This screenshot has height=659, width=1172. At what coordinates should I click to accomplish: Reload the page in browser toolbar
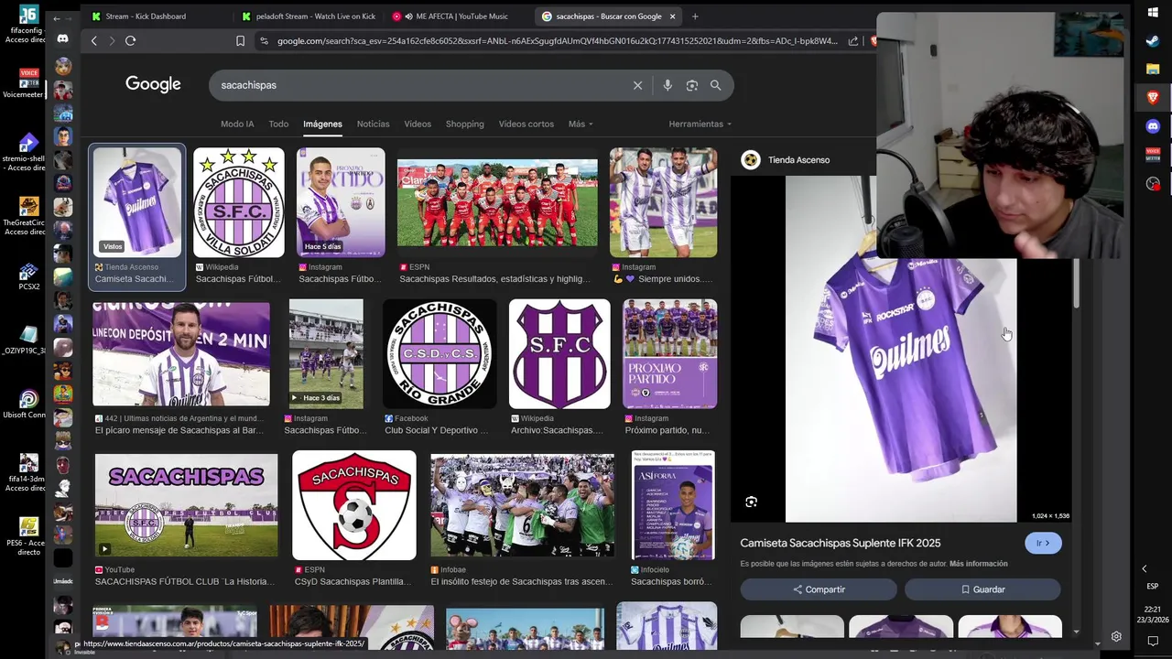click(x=130, y=40)
